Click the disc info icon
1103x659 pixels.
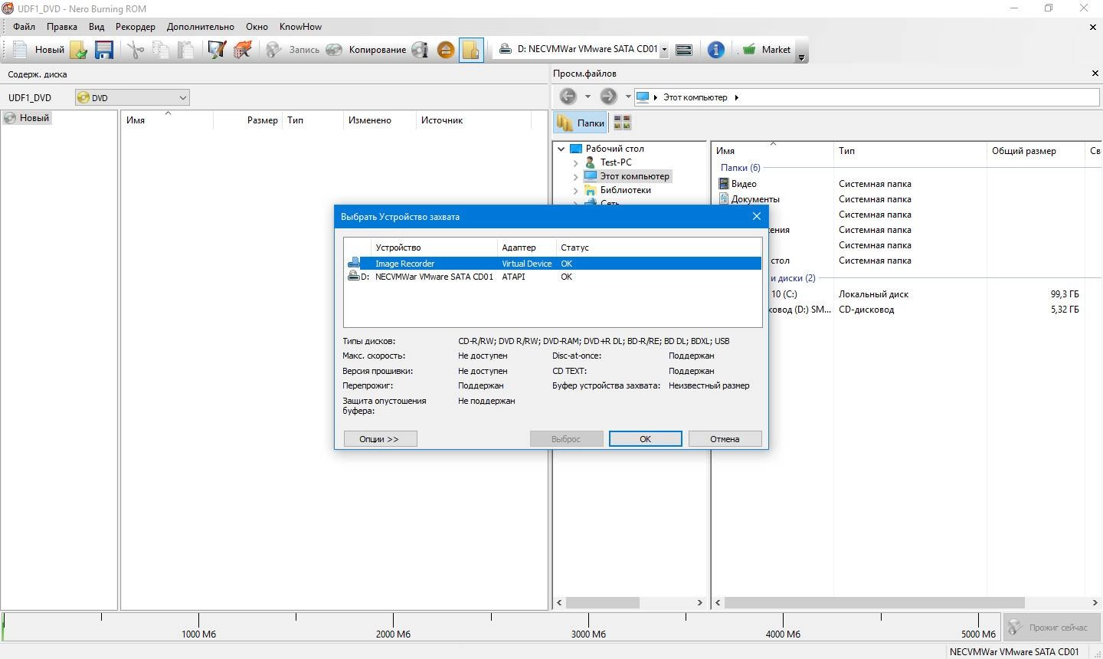(420, 50)
